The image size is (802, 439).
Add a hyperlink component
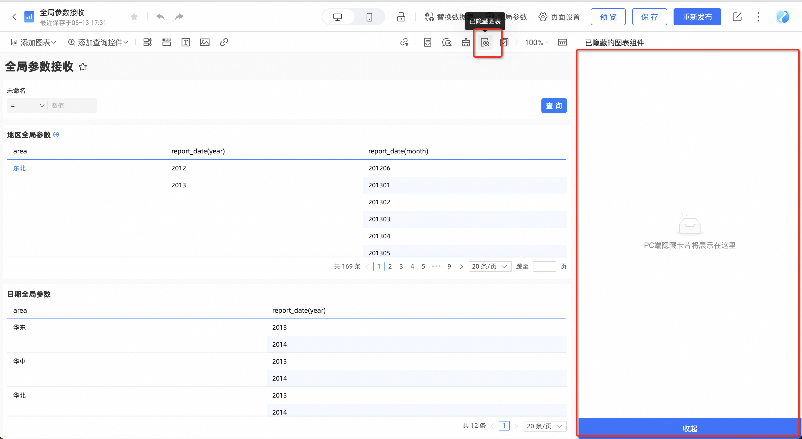[x=224, y=42]
